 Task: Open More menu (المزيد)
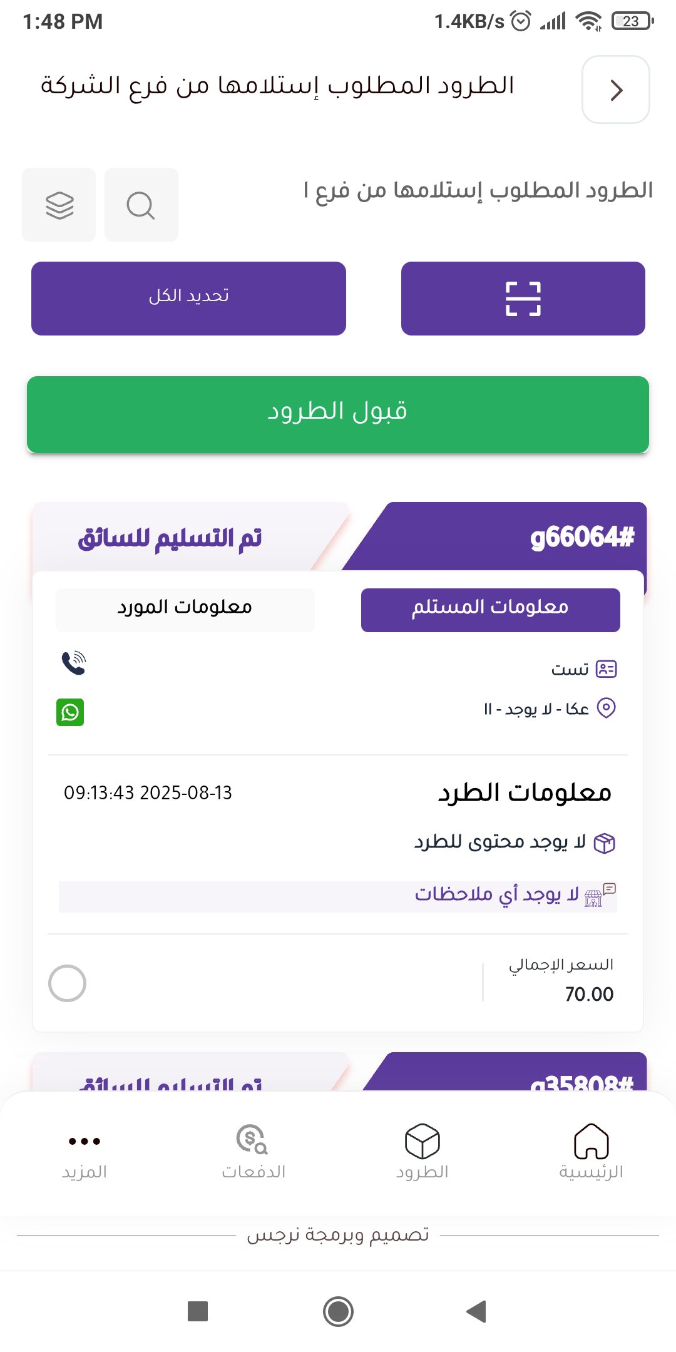[x=84, y=1152]
